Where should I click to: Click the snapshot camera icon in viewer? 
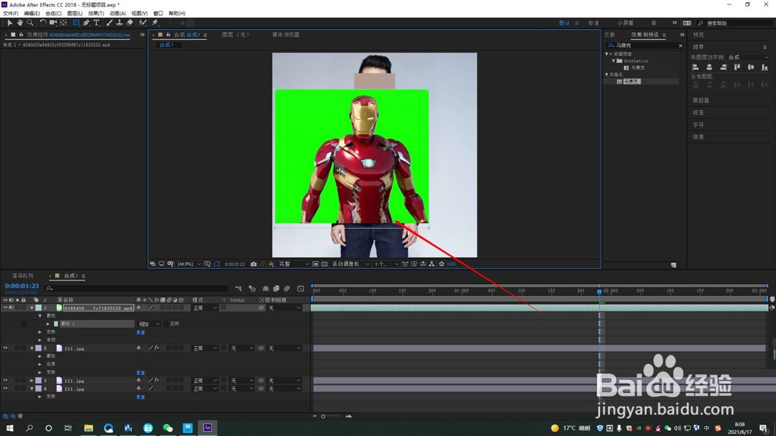(x=253, y=264)
